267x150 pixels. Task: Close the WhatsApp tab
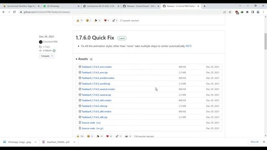78,6
